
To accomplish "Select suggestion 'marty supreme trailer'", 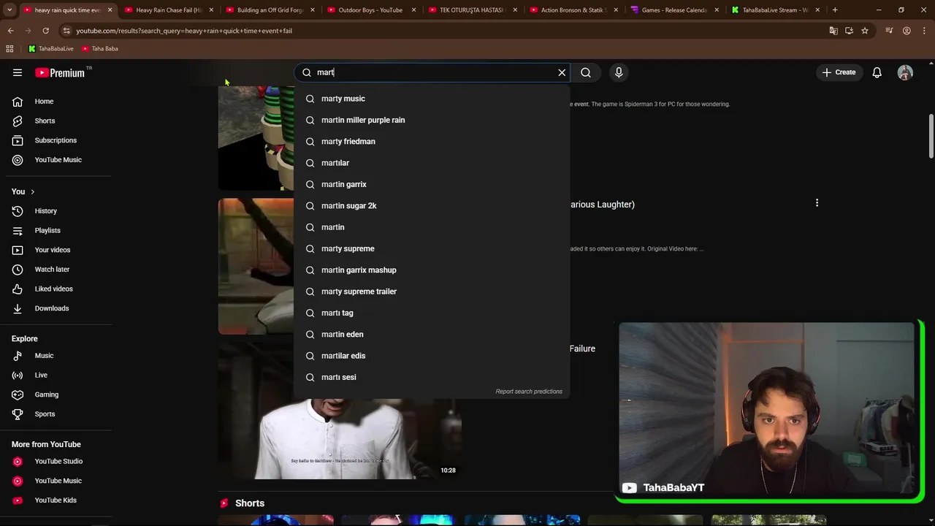I will point(432,291).
